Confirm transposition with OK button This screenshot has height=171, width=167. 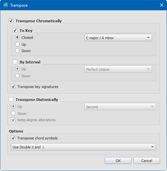click(x=118, y=161)
